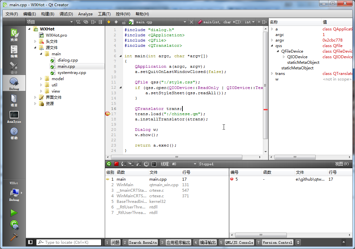Build project with hammer icon
The image size is (355, 249).
[x=14, y=237]
